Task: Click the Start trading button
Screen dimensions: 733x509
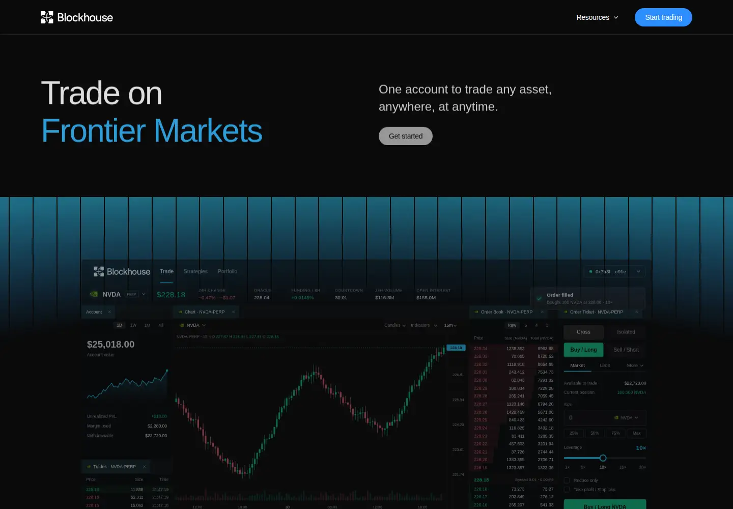Action: [663, 17]
